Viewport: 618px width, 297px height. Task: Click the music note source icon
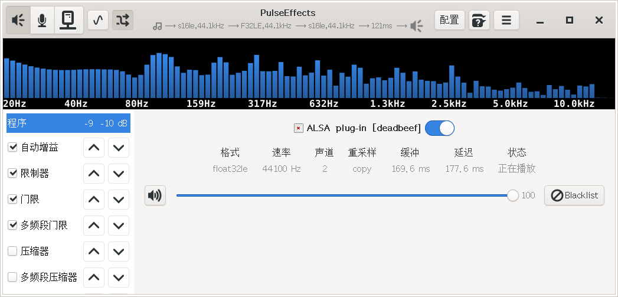click(157, 27)
